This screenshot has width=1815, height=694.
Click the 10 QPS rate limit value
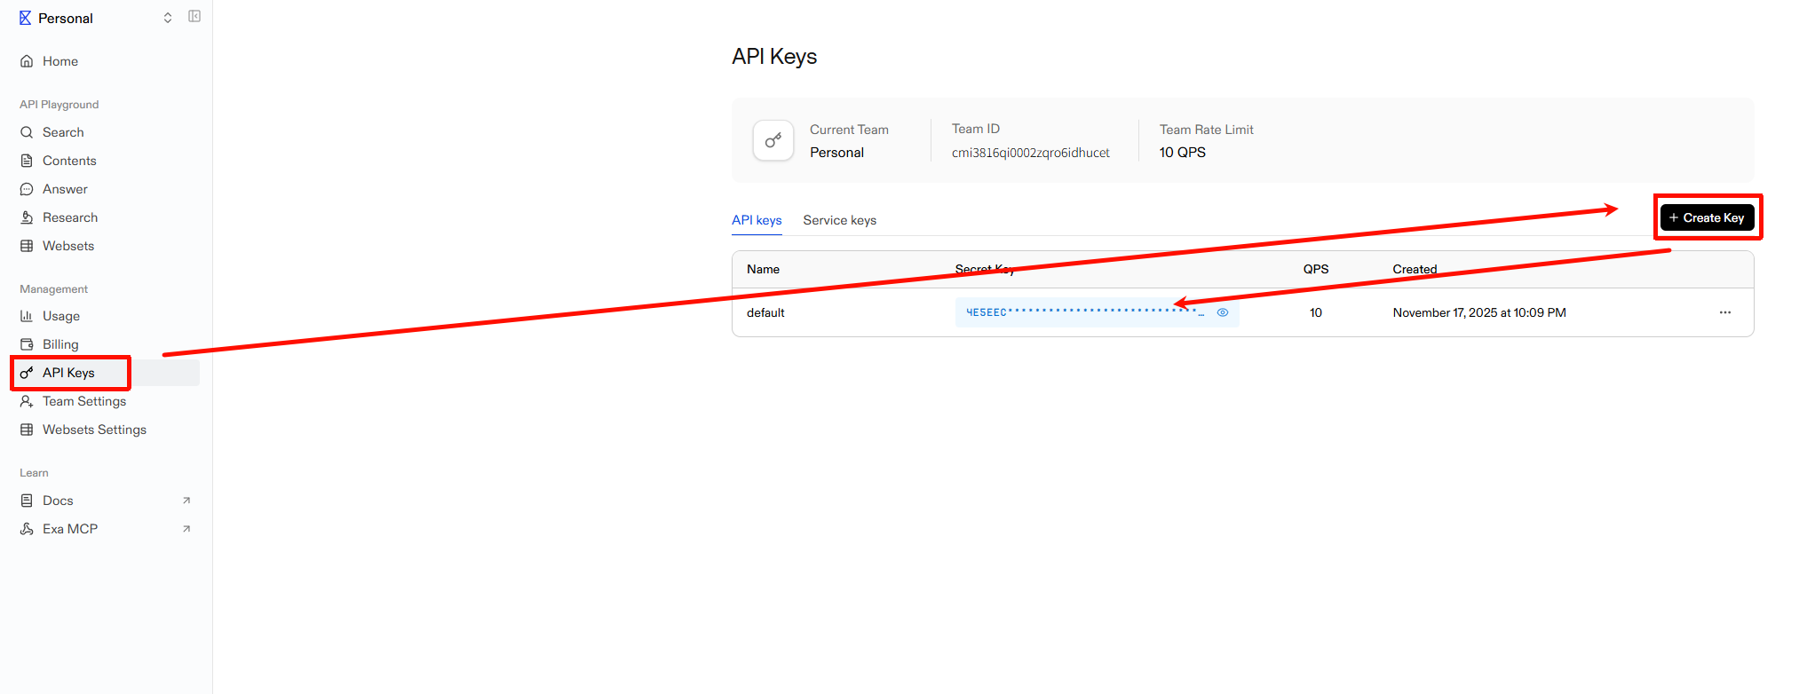[x=1182, y=153]
